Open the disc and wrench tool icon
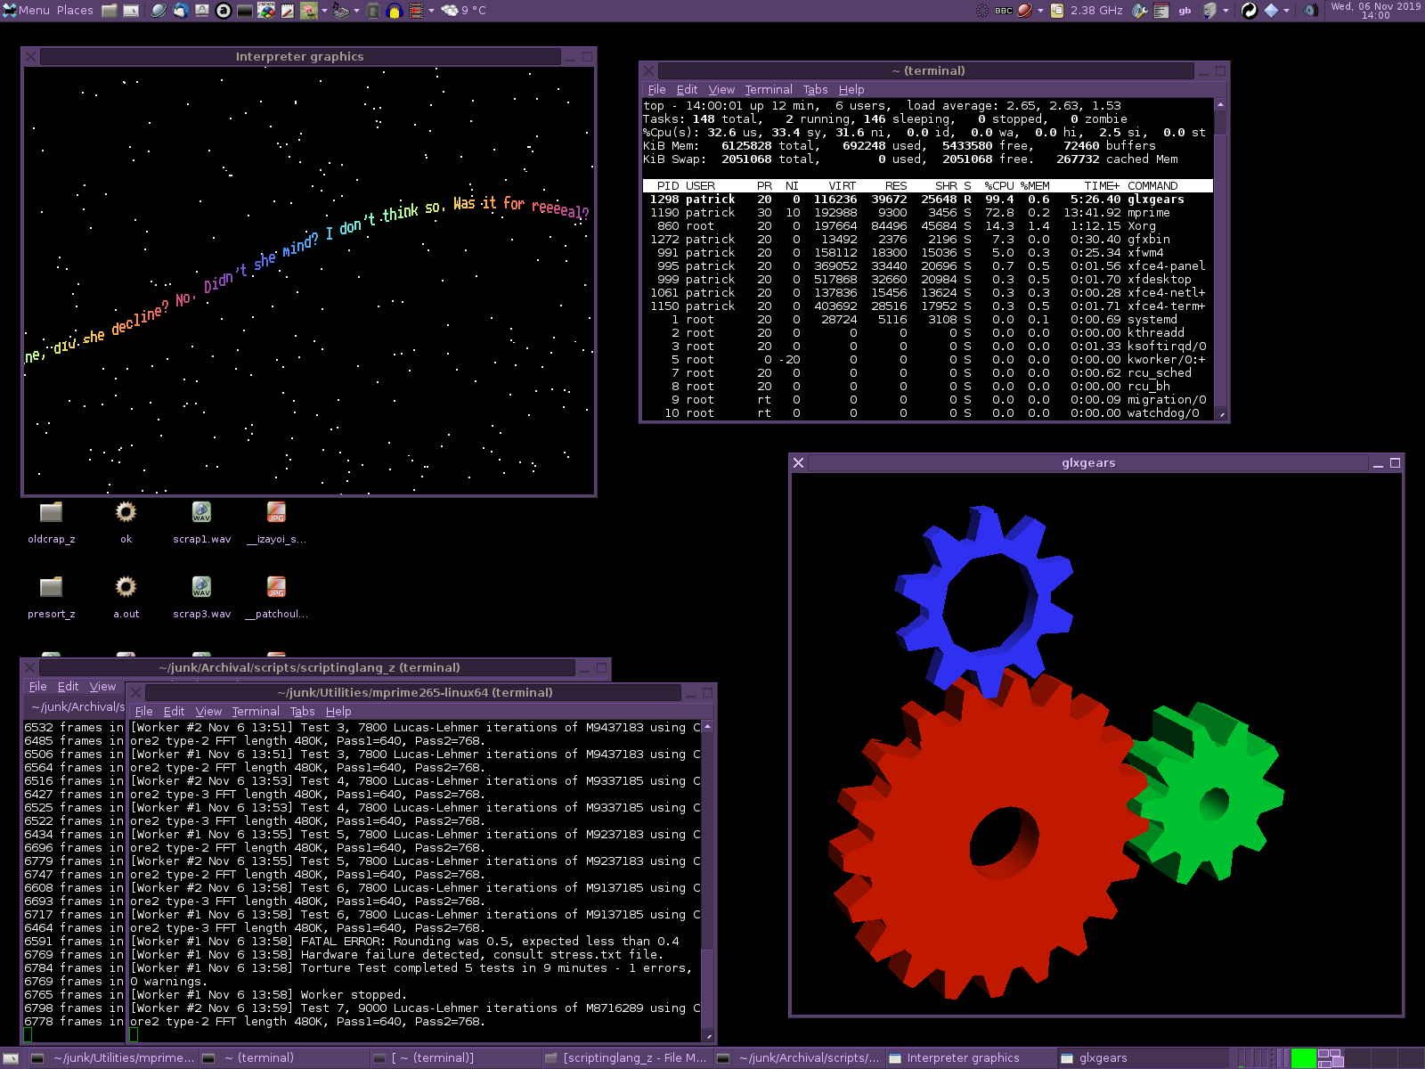Screen dimensions: 1425x1069 1139,11
